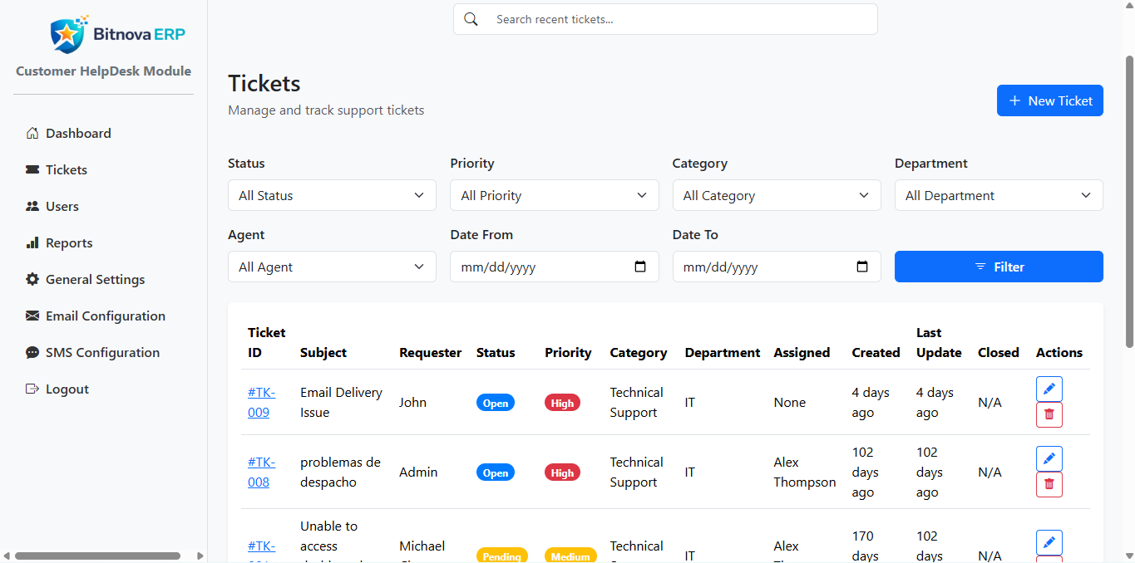This screenshot has width=1135, height=563.
Task: Click the edit pencil icon for ticket TK-009
Action: (x=1049, y=389)
